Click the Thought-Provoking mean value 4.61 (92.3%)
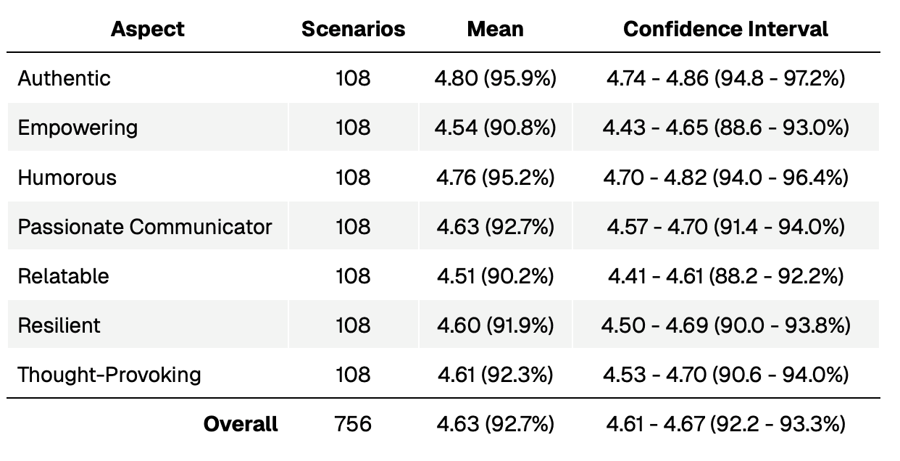The image size is (900, 461). (496, 375)
